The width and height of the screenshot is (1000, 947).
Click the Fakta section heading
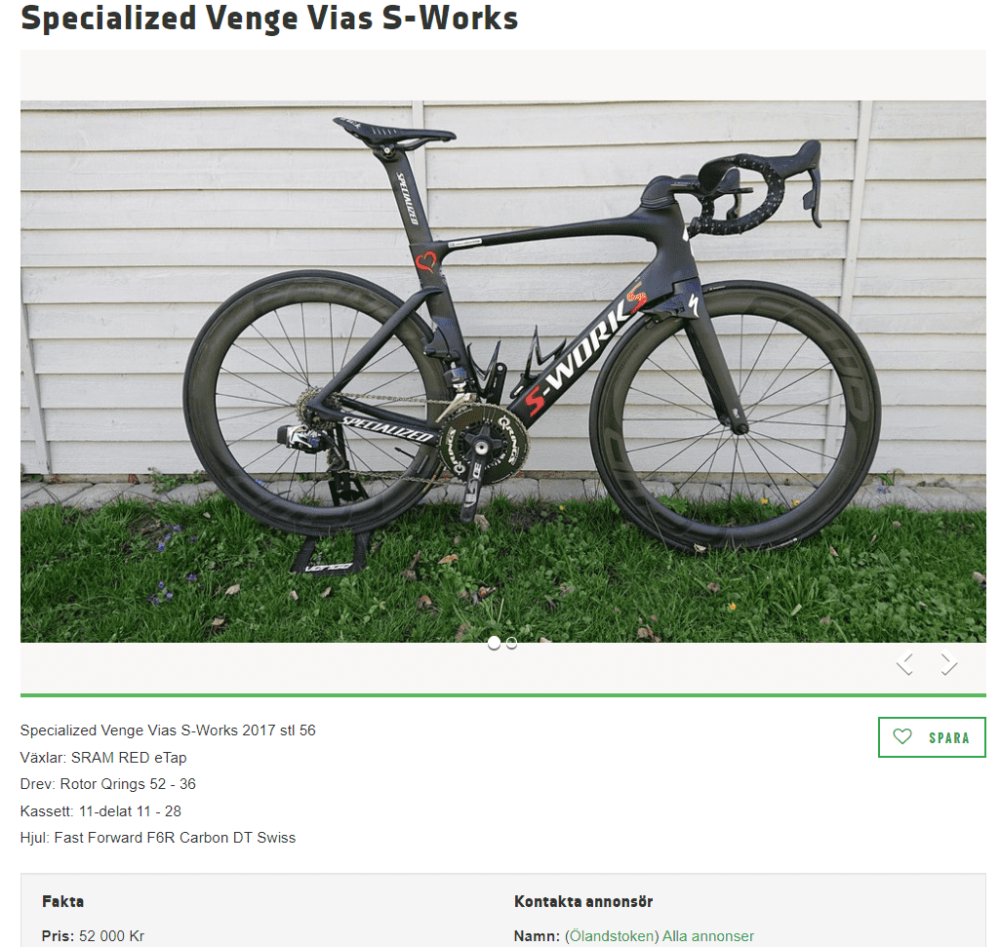coord(62,901)
